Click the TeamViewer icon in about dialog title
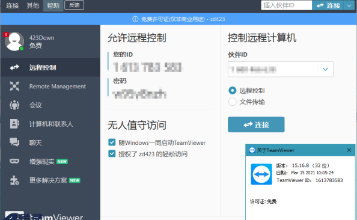This screenshot has height=220, width=357. coord(252,150)
